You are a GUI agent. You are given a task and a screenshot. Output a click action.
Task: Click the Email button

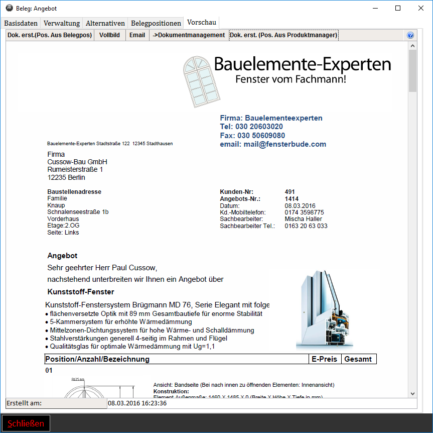click(x=137, y=35)
